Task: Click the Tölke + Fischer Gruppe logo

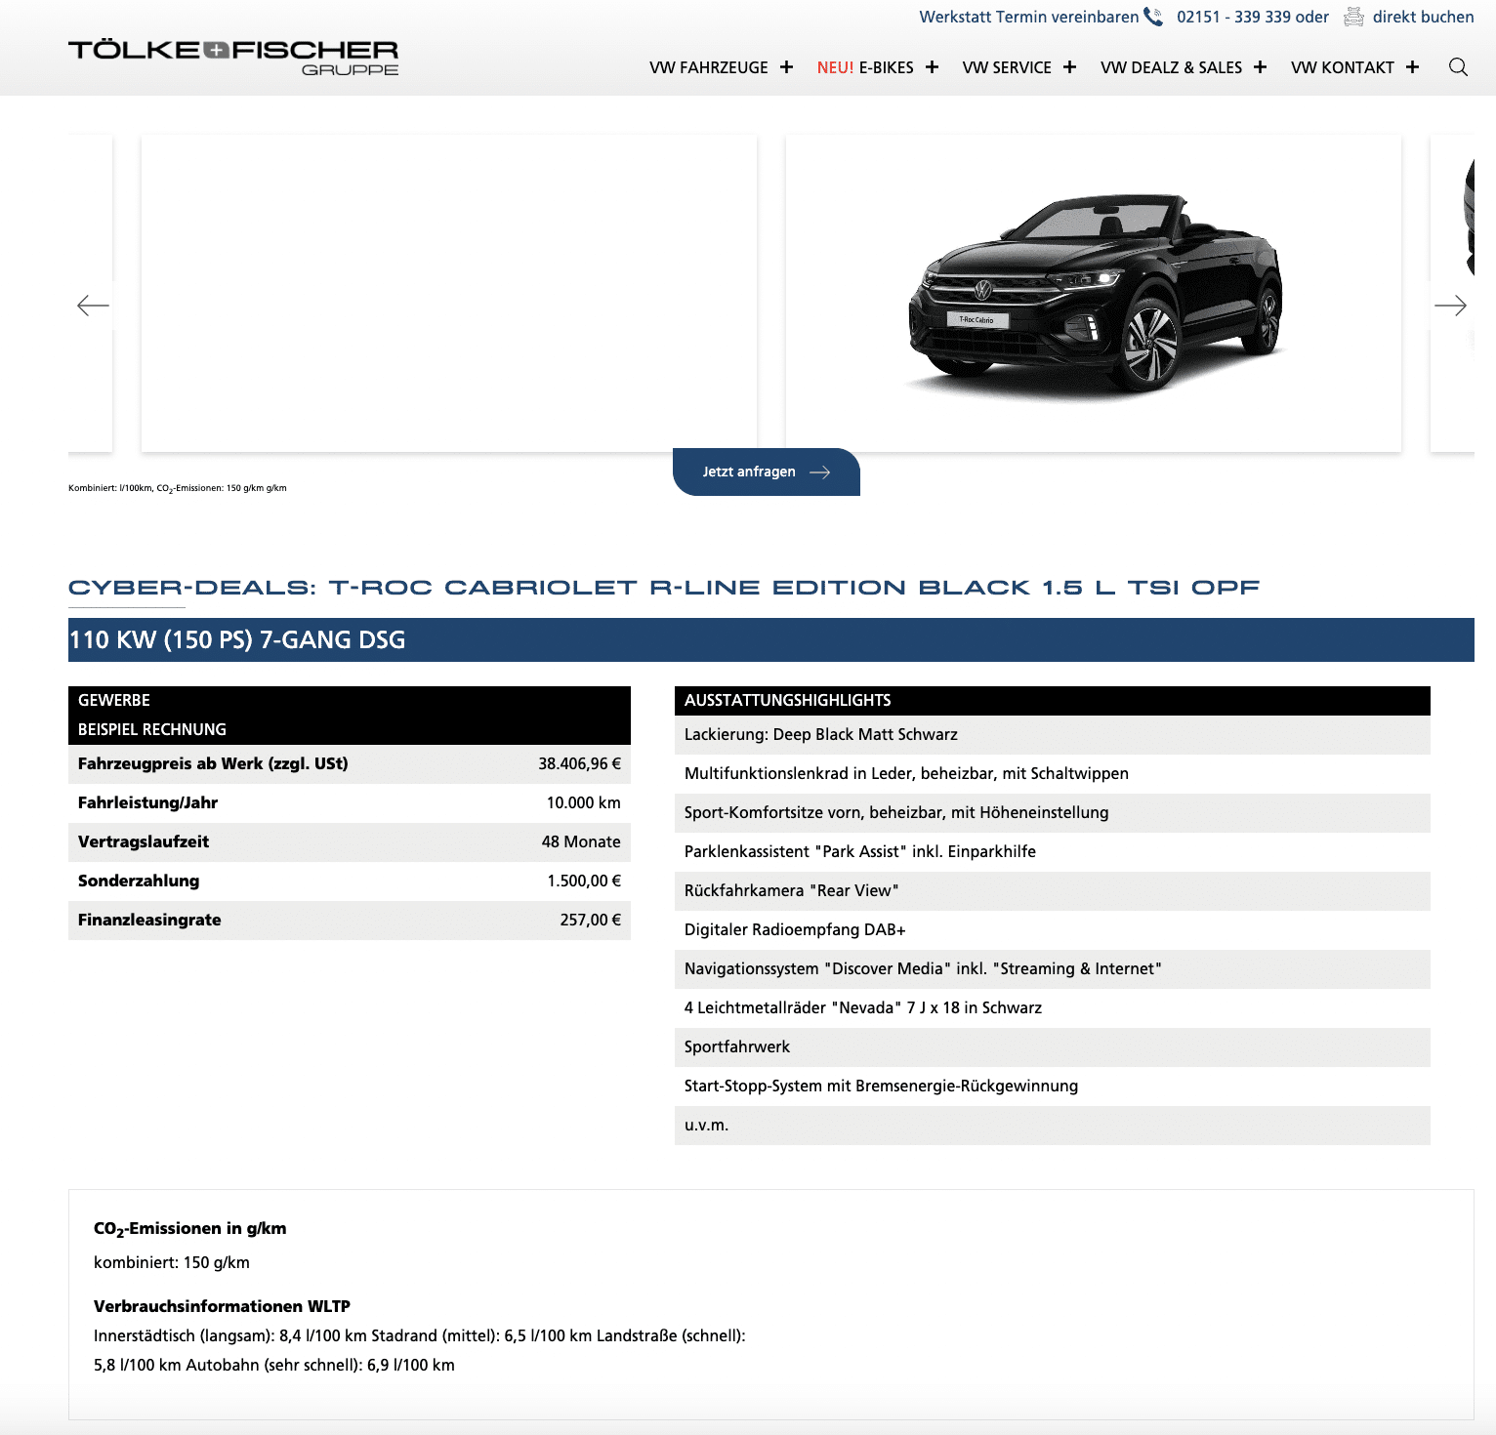Action: coord(233,58)
